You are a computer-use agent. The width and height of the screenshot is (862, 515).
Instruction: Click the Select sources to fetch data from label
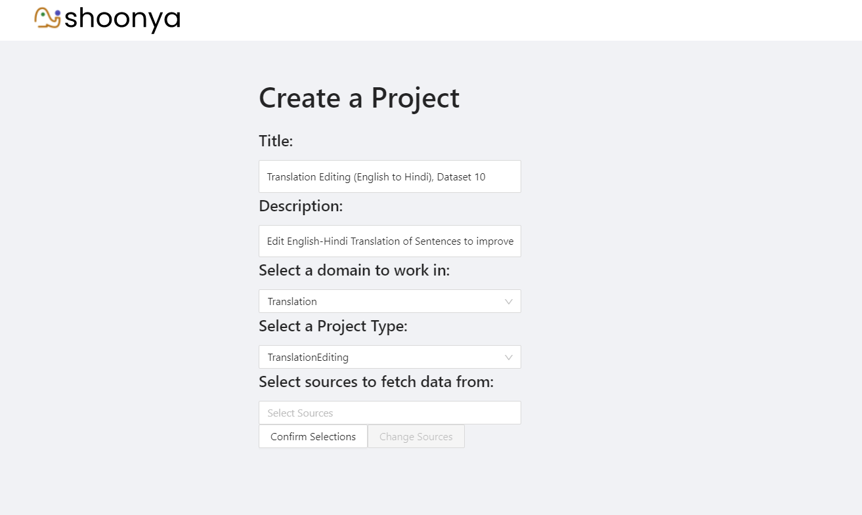(376, 382)
